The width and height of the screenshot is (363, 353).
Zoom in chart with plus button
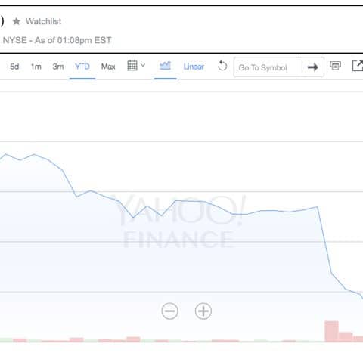pyautogui.click(x=203, y=311)
